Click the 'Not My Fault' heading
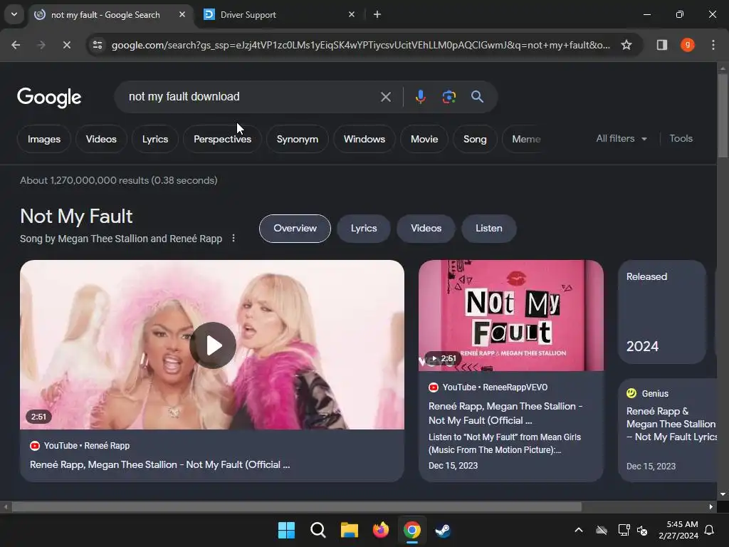This screenshot has width=729, height=547. tap(76, 217)
